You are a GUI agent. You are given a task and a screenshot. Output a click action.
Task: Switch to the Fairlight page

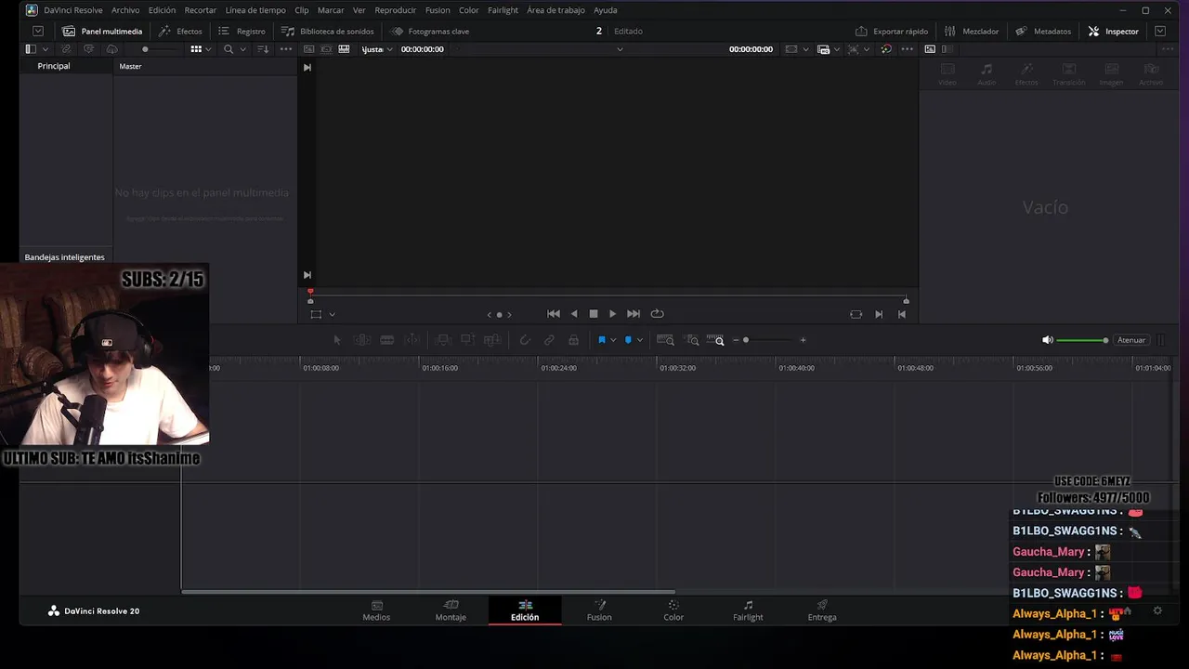coord(748,610)
